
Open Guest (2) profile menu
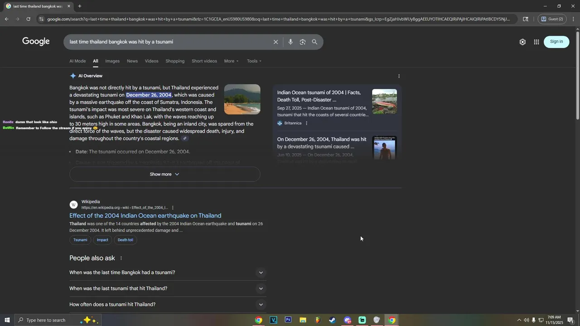tap(552, 19)
